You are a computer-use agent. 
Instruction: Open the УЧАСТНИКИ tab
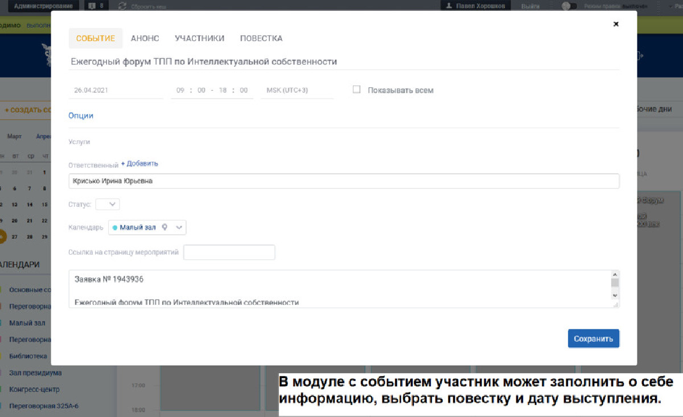tap(200, 38)
